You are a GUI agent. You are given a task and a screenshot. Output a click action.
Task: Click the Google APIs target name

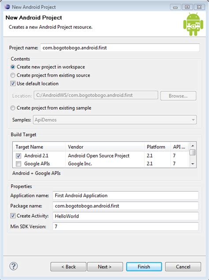point(37,164)
